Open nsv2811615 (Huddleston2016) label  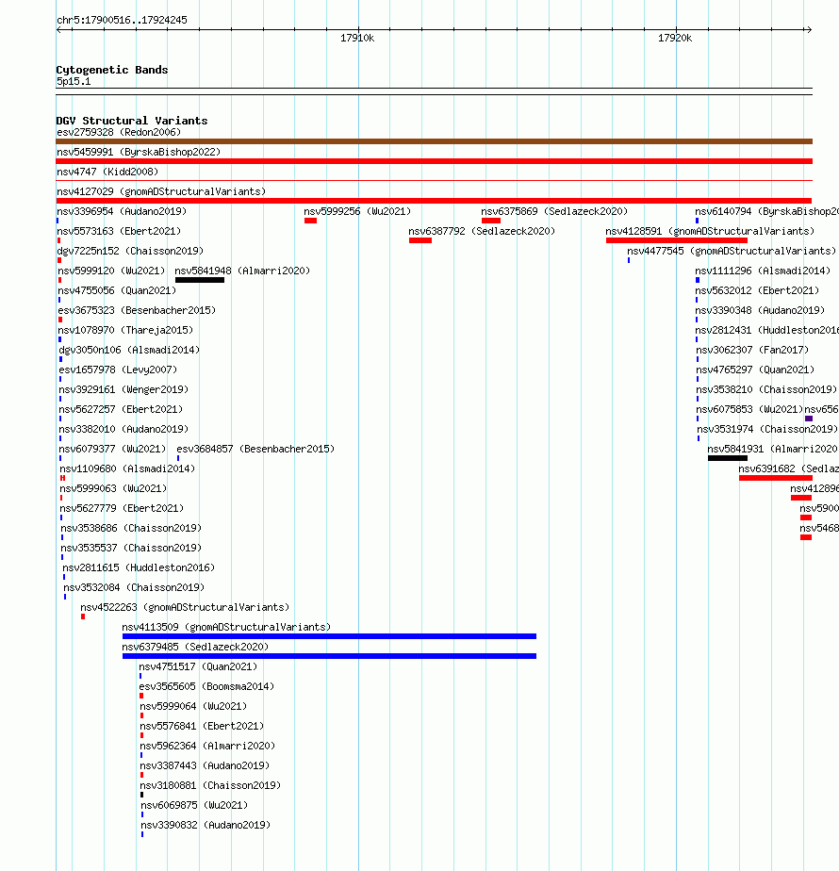pos(139,567)
